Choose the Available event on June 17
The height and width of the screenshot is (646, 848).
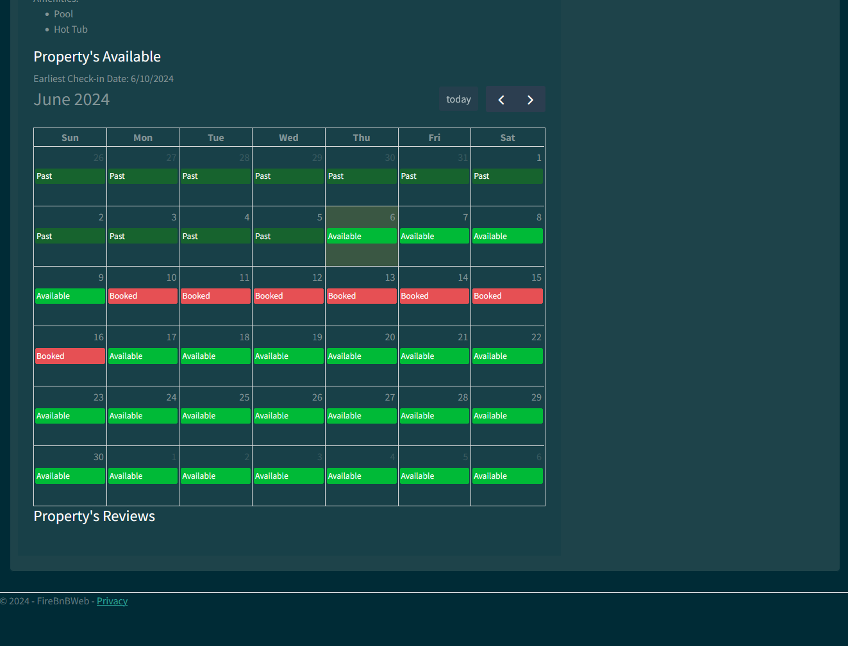coord(143,356)
